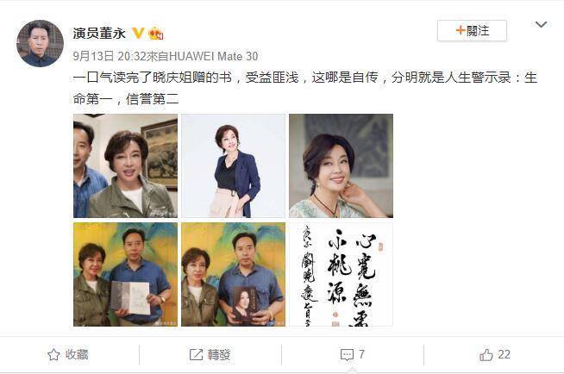
Task: Click the gold V verification badge
Action: (138, 34)
